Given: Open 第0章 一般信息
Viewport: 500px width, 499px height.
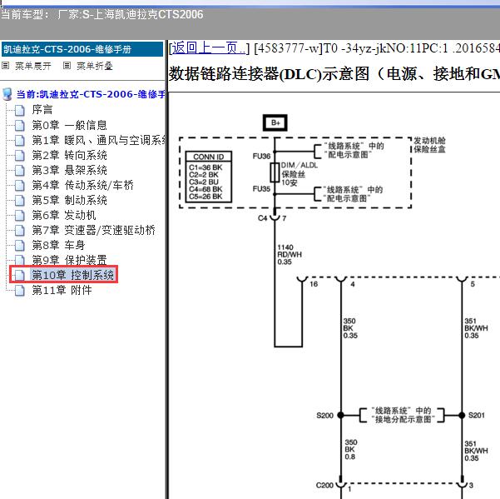Looking at the screenshot, I should [69, 125].
